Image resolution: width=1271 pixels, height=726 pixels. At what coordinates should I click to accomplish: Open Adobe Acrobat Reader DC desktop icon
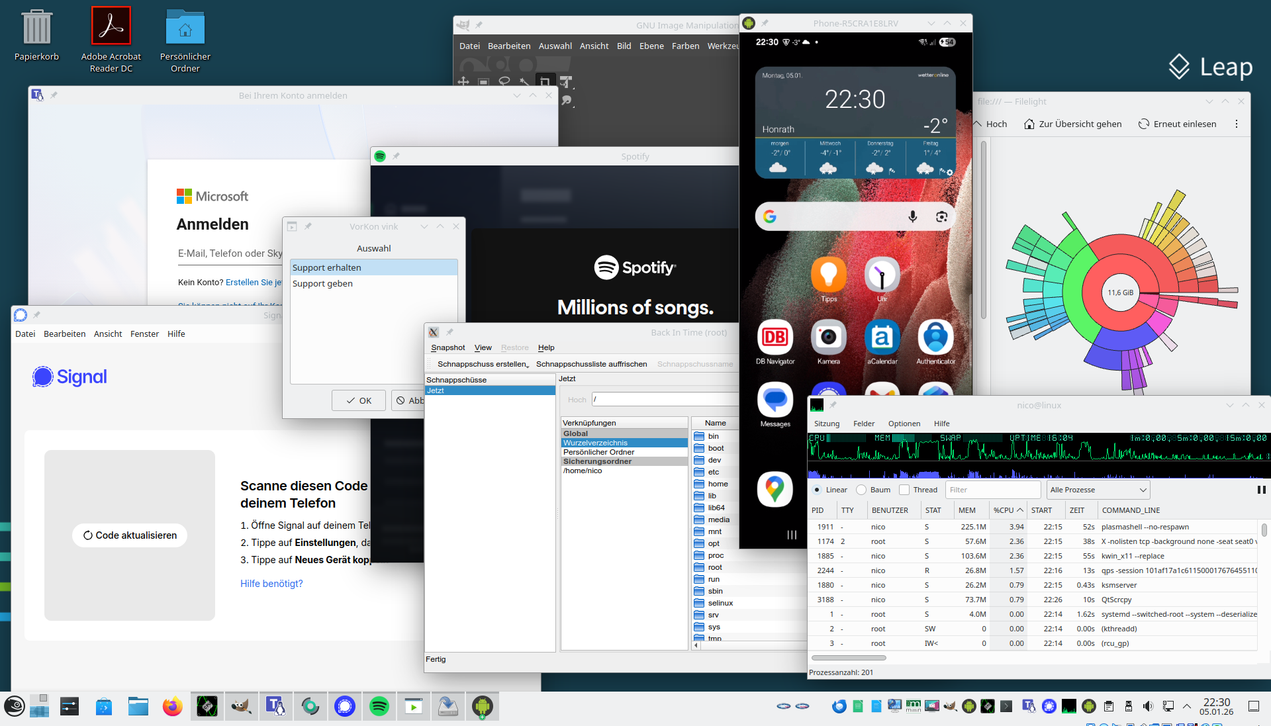[x=111, y=26]
